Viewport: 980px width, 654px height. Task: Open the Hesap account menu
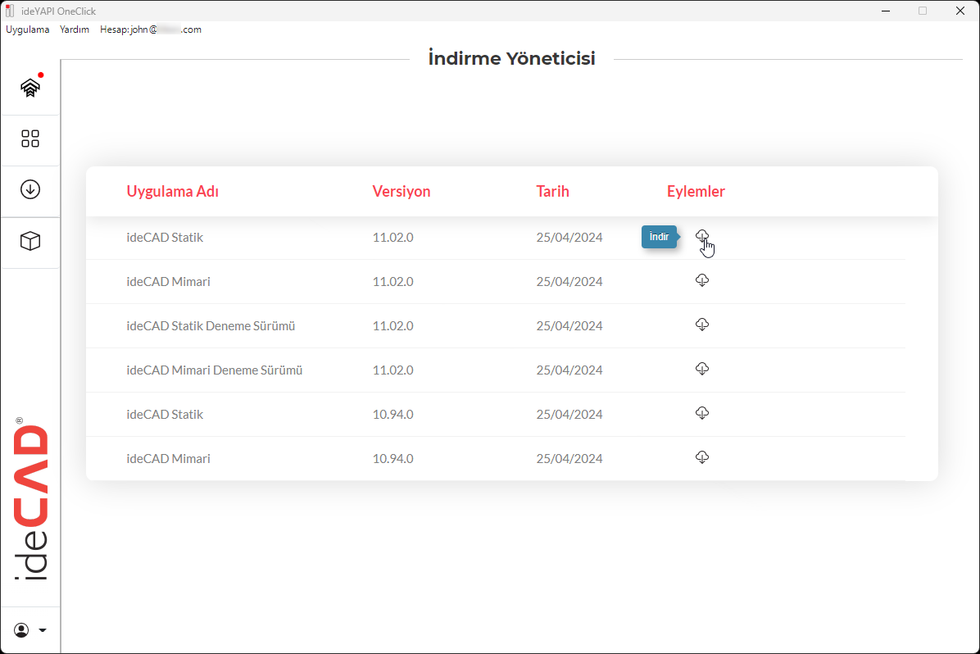[x=150, y=30]
